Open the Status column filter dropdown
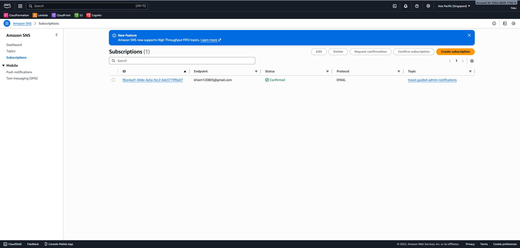520x248 pixels. point(327,71)
